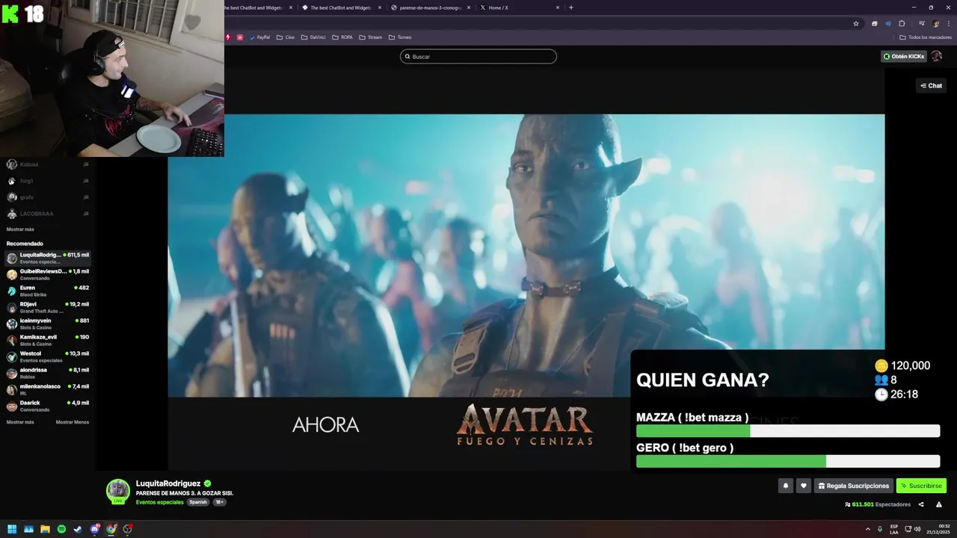Click the MAZZA bet progress bar
The image size is (957, 538).
point(788,431)
